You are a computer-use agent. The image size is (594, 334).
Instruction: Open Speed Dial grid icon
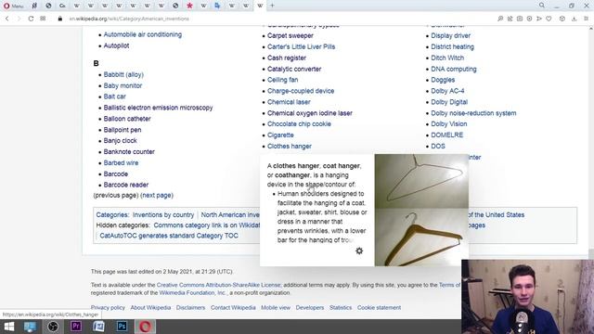(43, 19)
